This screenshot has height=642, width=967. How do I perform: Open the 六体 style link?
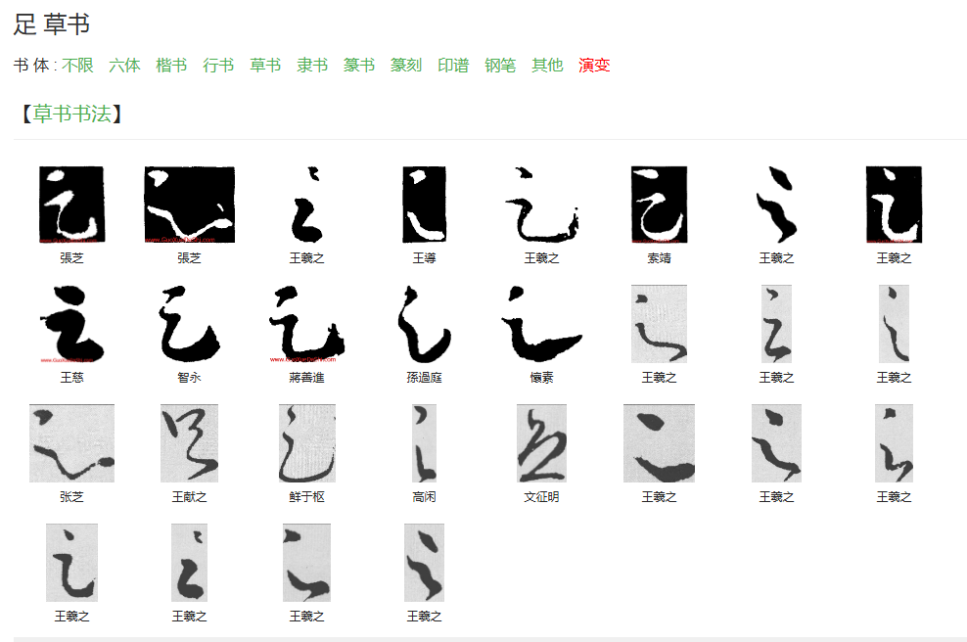124,66
